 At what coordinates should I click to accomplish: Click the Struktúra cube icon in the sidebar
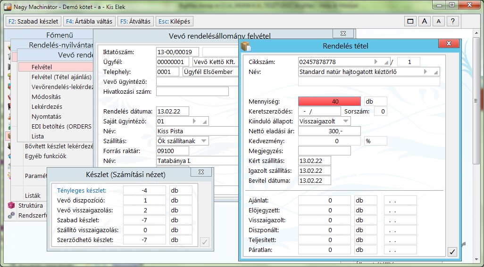click(x=11, y=205)
